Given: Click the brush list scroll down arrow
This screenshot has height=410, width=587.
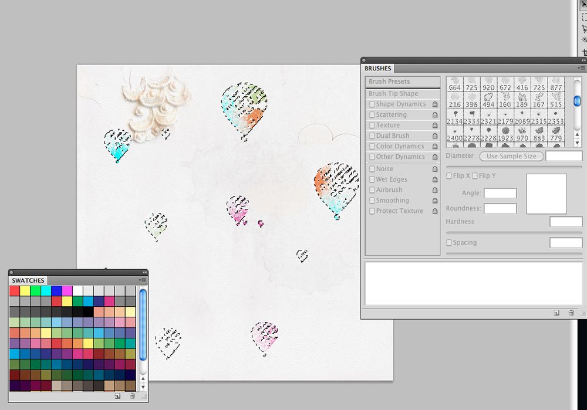Looking at the screenshot, I should pos(577,143).
